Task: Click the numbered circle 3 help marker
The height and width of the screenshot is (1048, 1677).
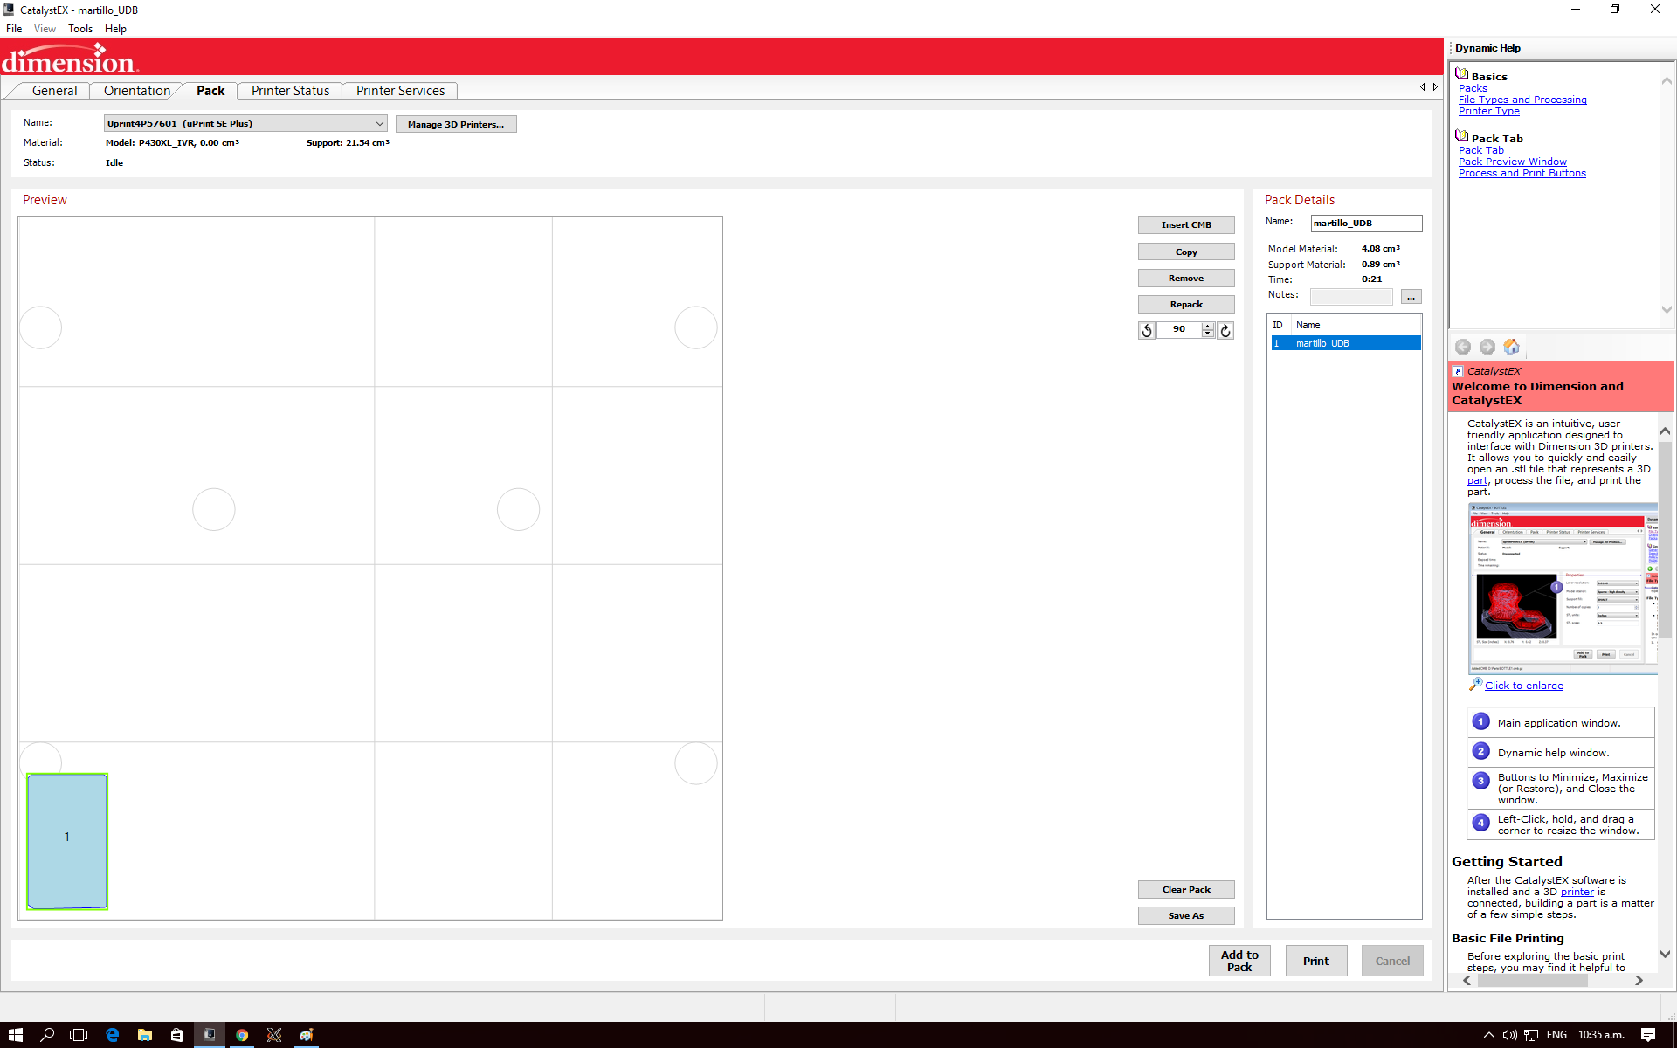Action: [x=1481, y=781]
